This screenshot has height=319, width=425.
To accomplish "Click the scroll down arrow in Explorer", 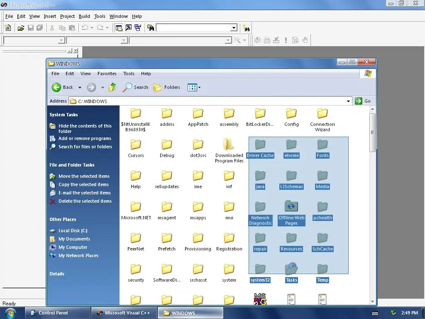I will pyautogui.click(x=372, y=302).
